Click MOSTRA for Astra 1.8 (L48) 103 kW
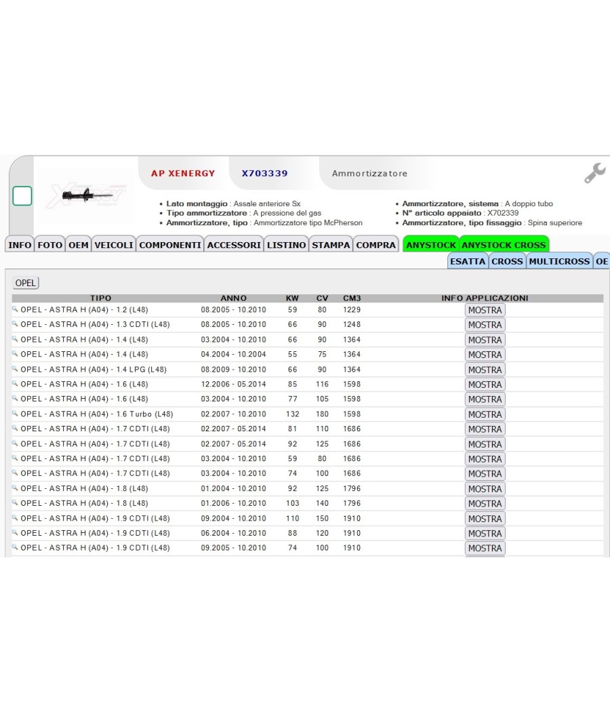Image resolution: width=610 pixels, height=712 pixels. pyautogui.click(x=485, y=504)
